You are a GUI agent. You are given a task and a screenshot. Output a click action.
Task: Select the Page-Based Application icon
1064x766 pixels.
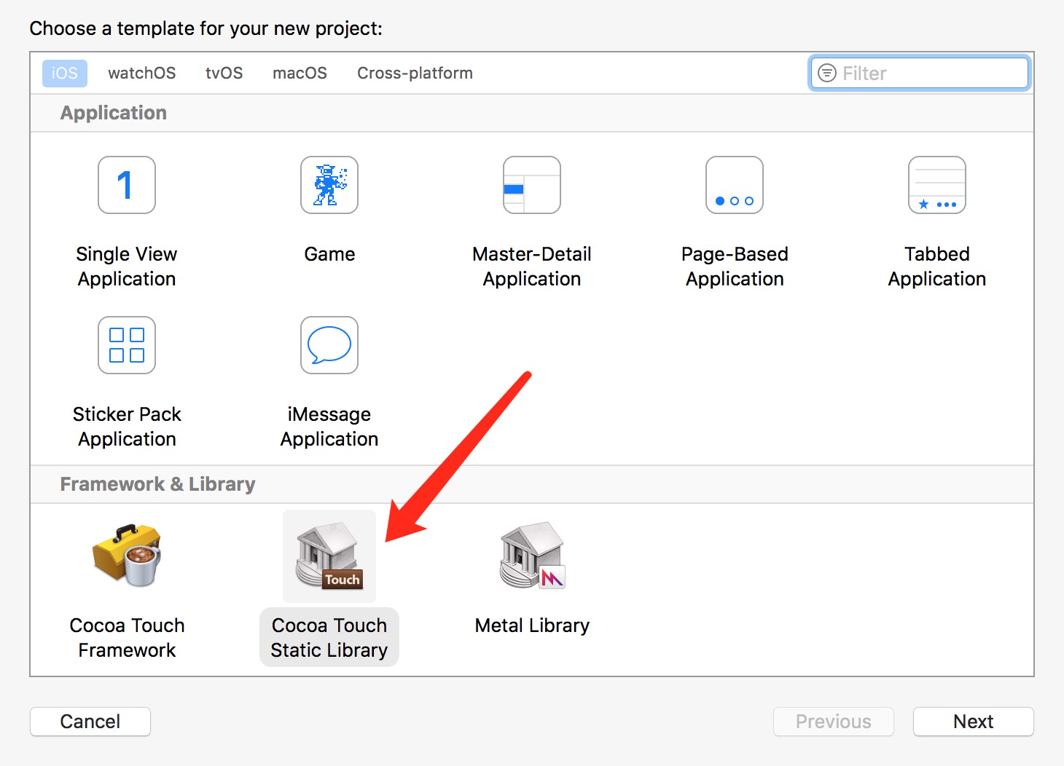click(735, 185)
